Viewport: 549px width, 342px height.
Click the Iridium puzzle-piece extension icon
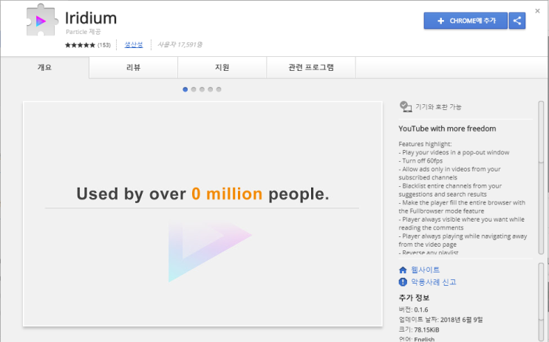(42, 20)
